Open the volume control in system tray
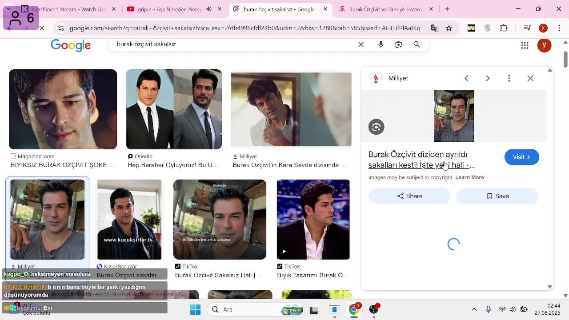 (x=513, y=310)
